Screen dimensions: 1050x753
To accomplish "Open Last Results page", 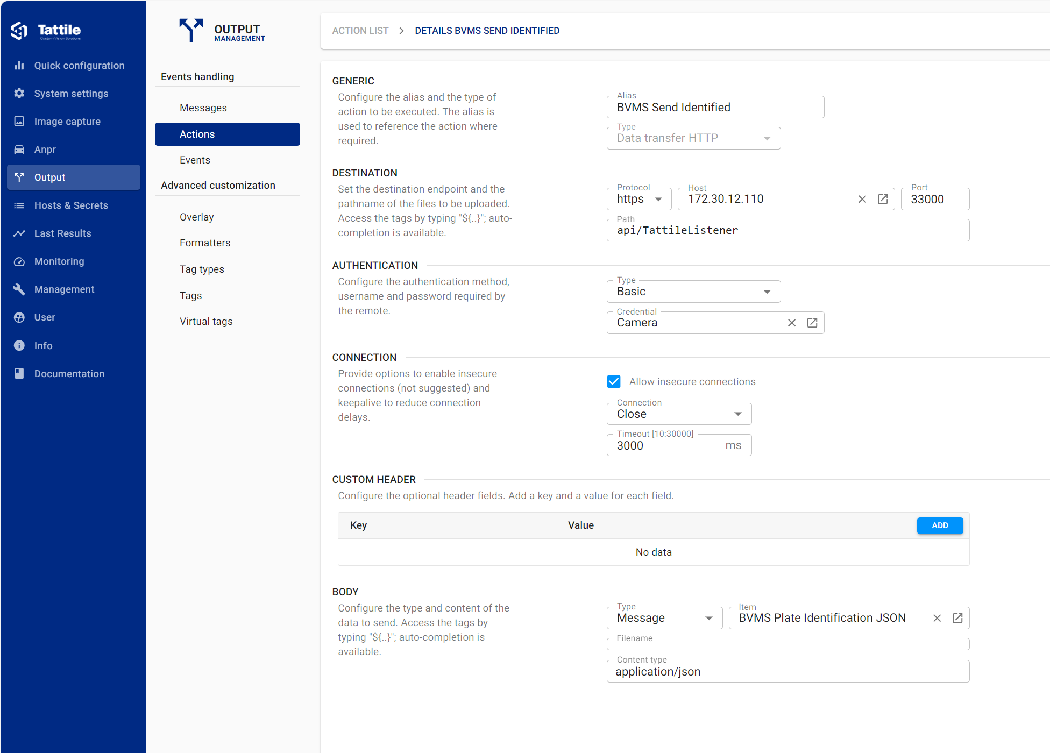I will [74, 233].
